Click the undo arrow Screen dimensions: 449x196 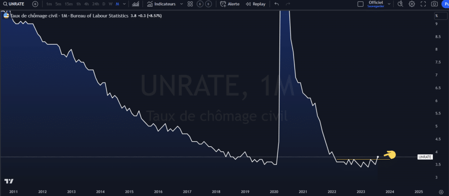coord(276,4)
